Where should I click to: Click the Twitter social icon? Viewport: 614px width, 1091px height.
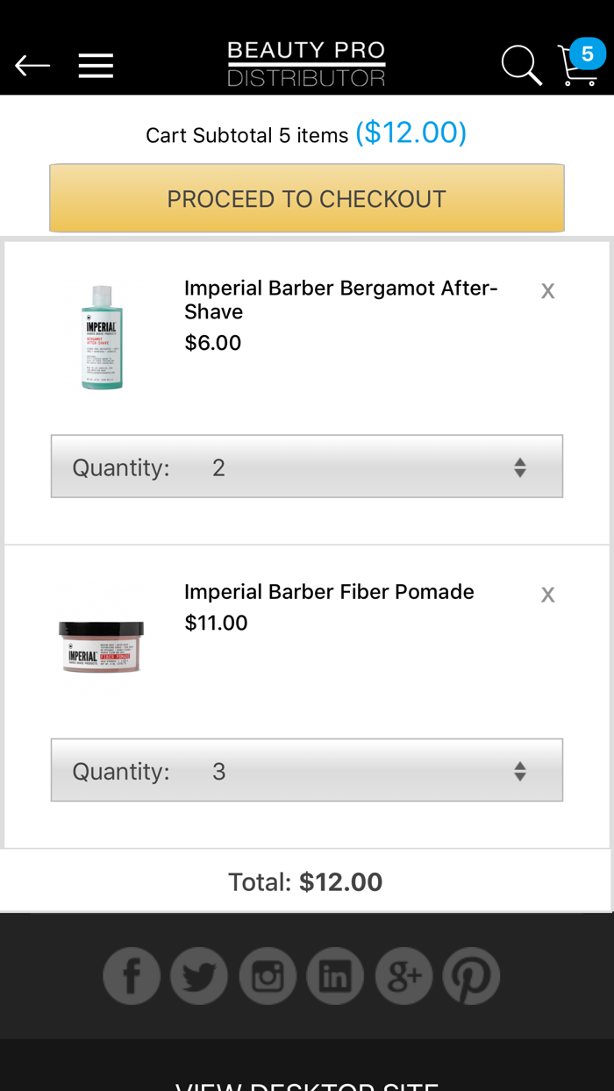(x=199, y=975)
